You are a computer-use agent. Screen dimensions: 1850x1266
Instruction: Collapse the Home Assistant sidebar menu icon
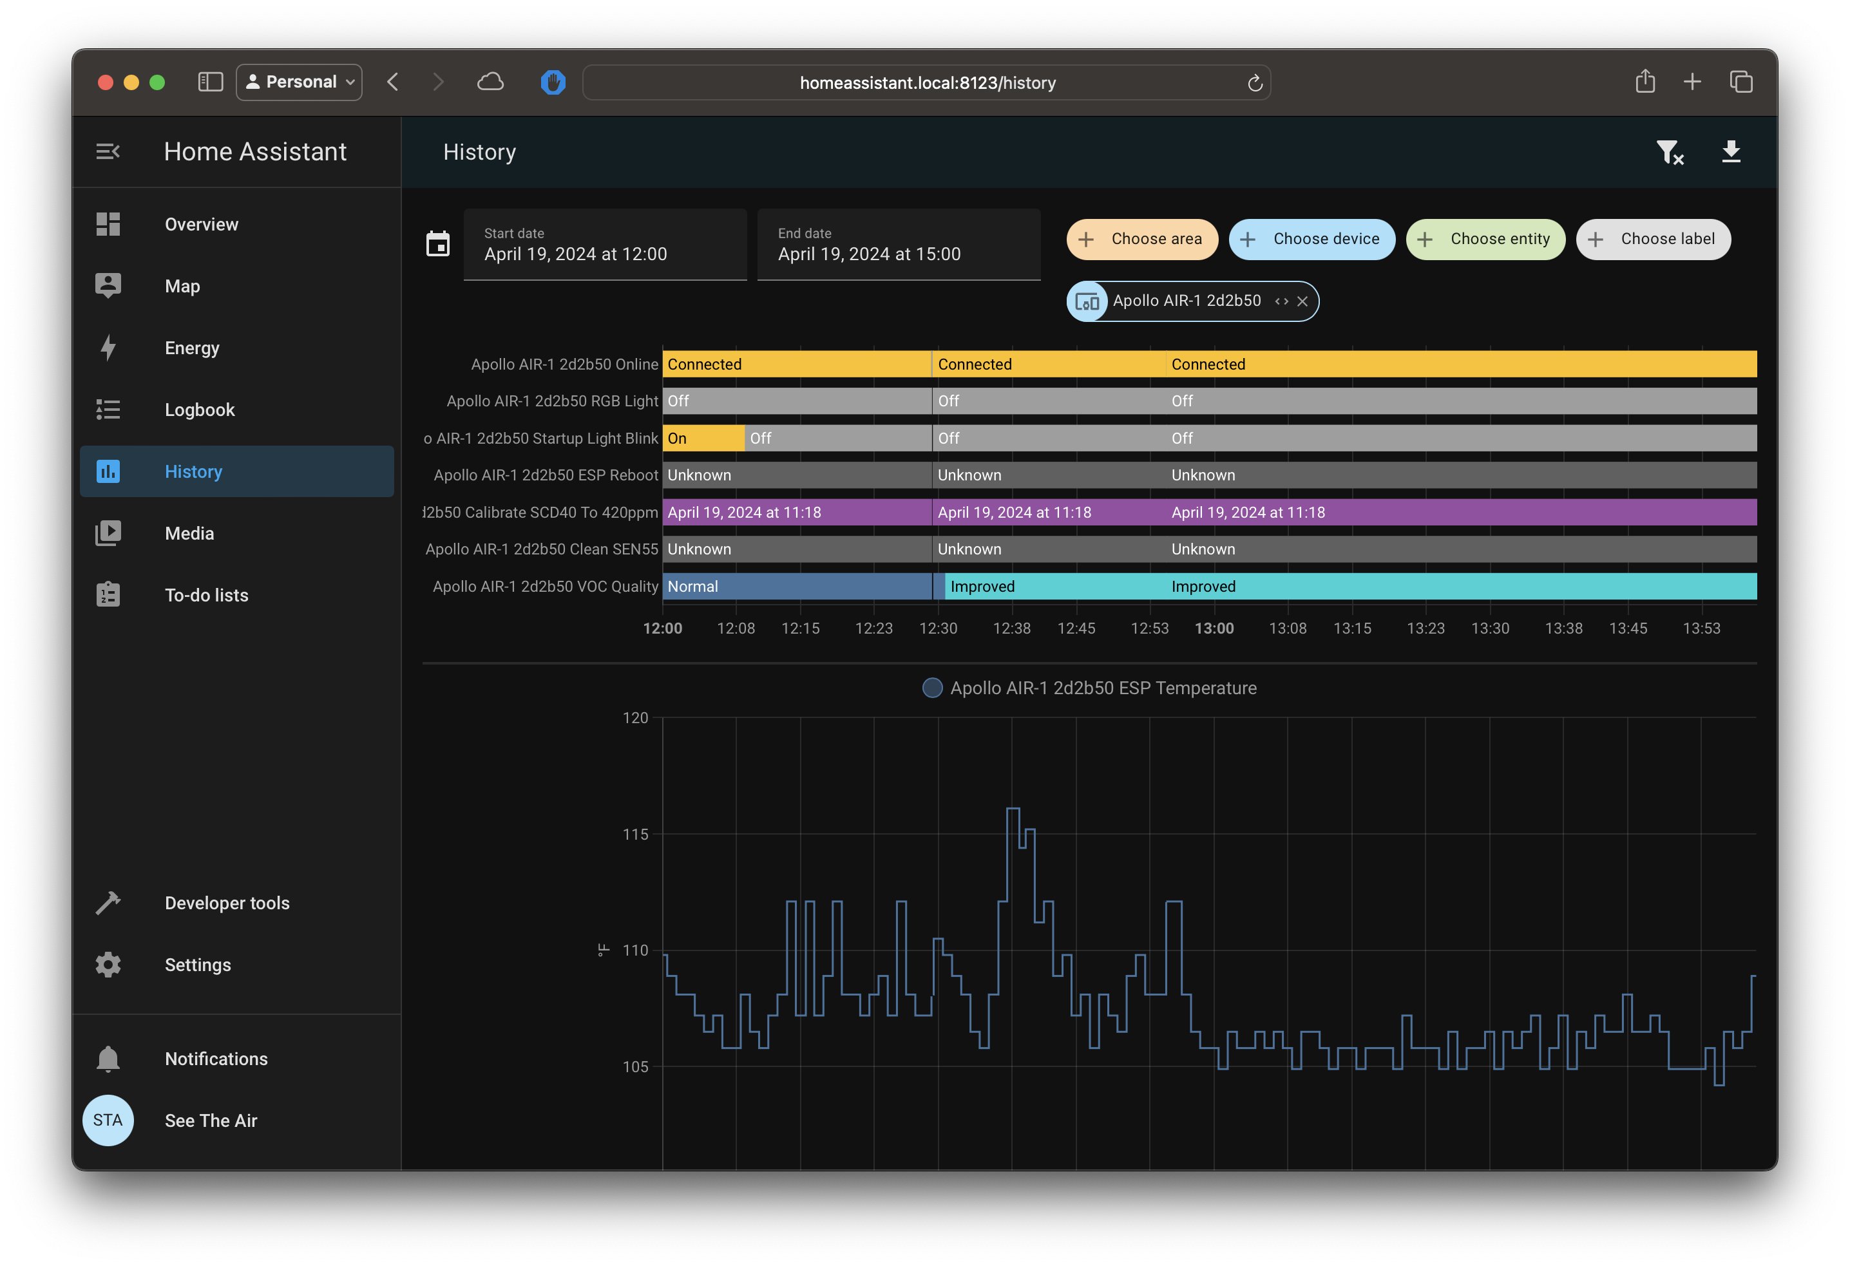(x=108, y=151)
